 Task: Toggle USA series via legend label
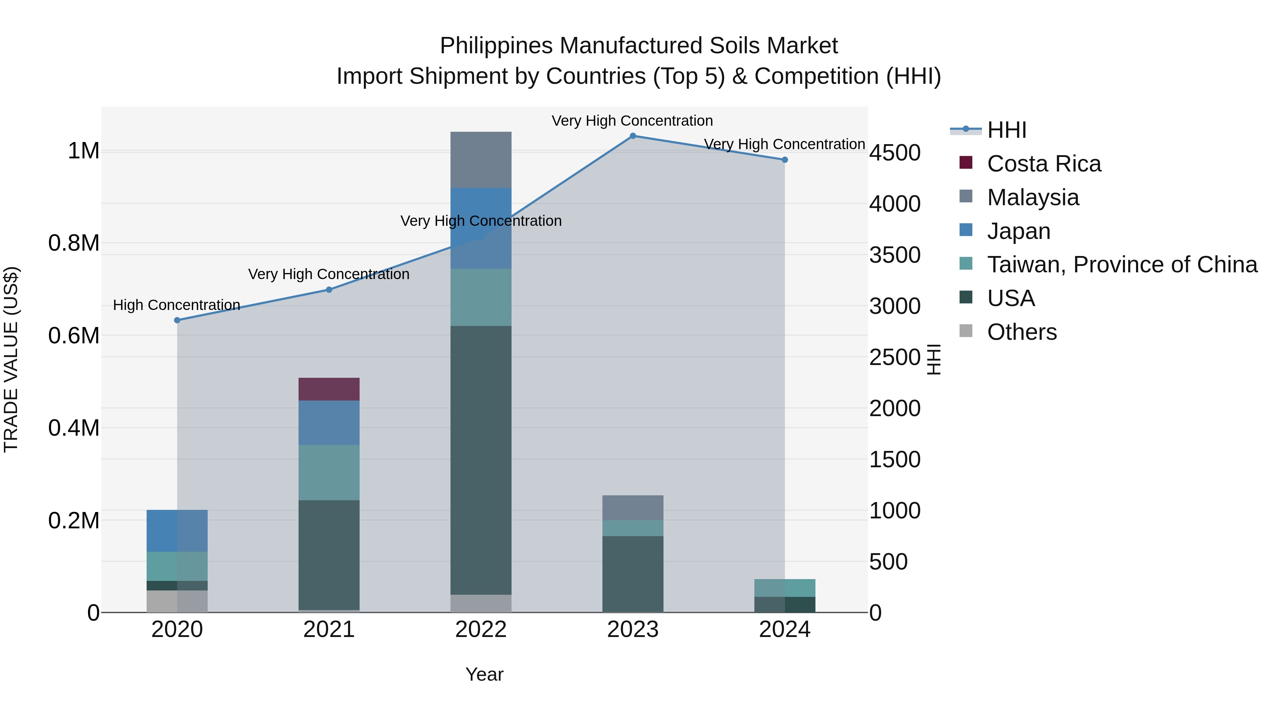coord(1011,298)
